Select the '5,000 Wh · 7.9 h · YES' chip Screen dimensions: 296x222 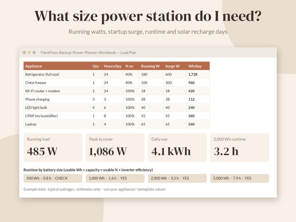[240, 178]
